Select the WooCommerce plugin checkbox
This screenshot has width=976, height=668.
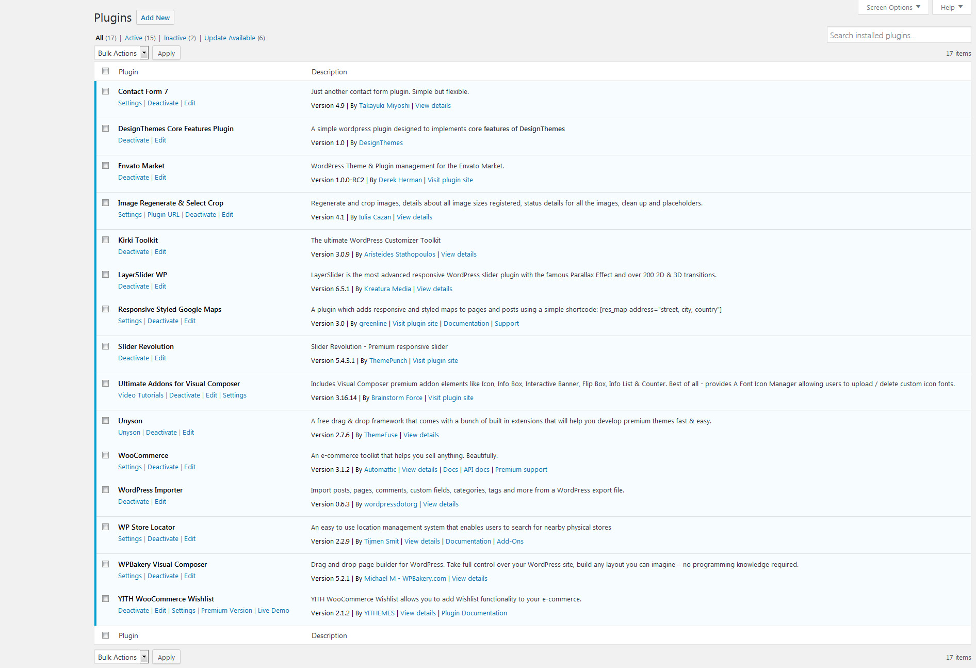point(106,455)
